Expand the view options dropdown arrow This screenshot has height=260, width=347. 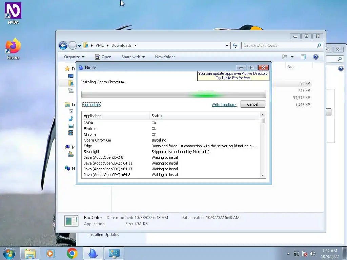292,57
